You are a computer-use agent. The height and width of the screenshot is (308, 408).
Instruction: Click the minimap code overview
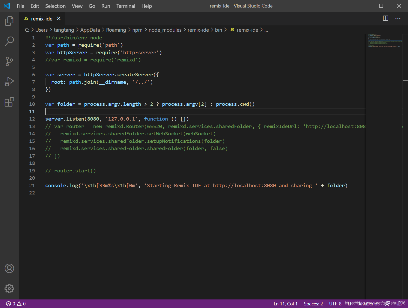(x=384, y=41)
